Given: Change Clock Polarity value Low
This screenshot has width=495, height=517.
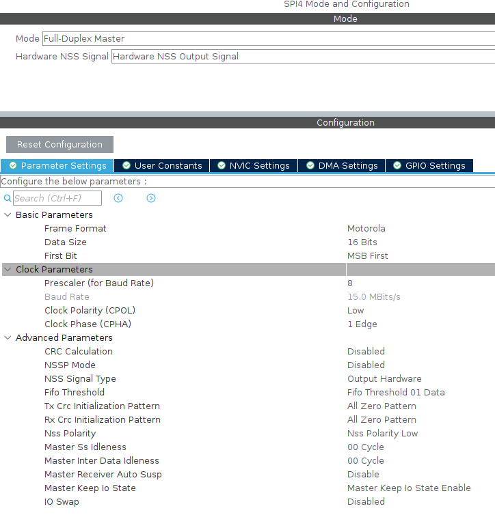Looking at the screenshot, I should tap(356, 311).
